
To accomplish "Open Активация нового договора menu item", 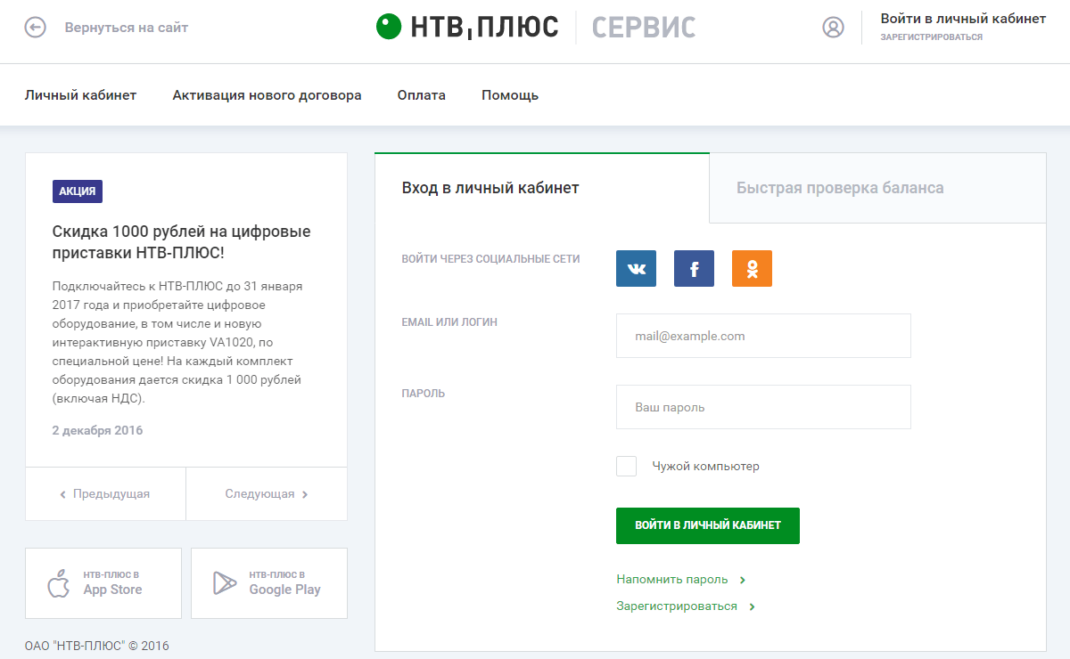I will click(267, 95).
